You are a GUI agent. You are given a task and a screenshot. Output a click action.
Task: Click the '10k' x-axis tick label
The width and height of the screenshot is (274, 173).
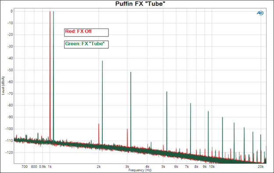pos(212,167)
